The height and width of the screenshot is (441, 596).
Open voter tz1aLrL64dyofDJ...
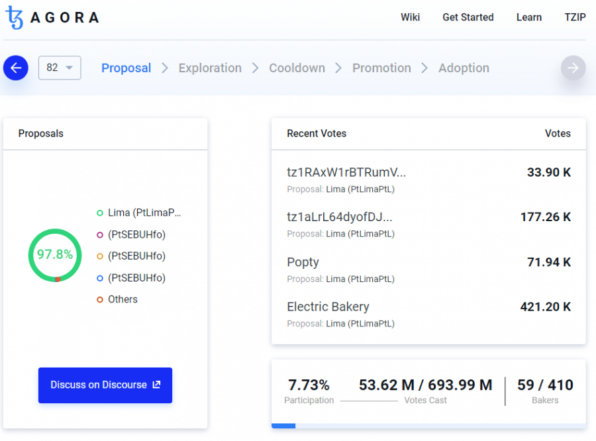tap(340, 217)
